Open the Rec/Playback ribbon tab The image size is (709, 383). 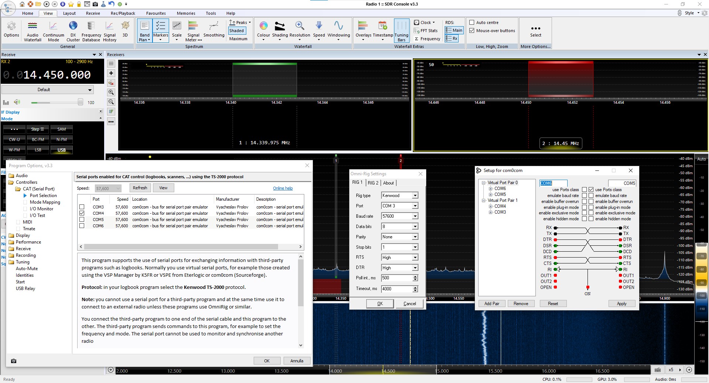click(123, 13)
